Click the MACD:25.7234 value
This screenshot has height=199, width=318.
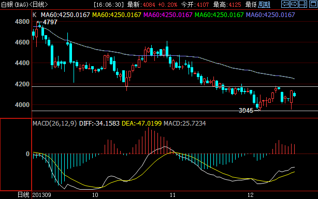point(185,124)
